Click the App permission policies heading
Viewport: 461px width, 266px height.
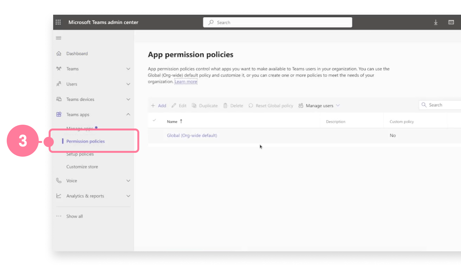pos(190,54)
